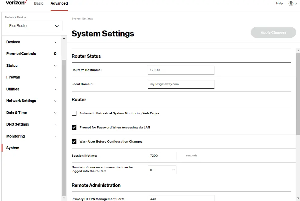Click the Session lifetime field
This screenshot has height=201, width=300.
[x=162, y=155]
